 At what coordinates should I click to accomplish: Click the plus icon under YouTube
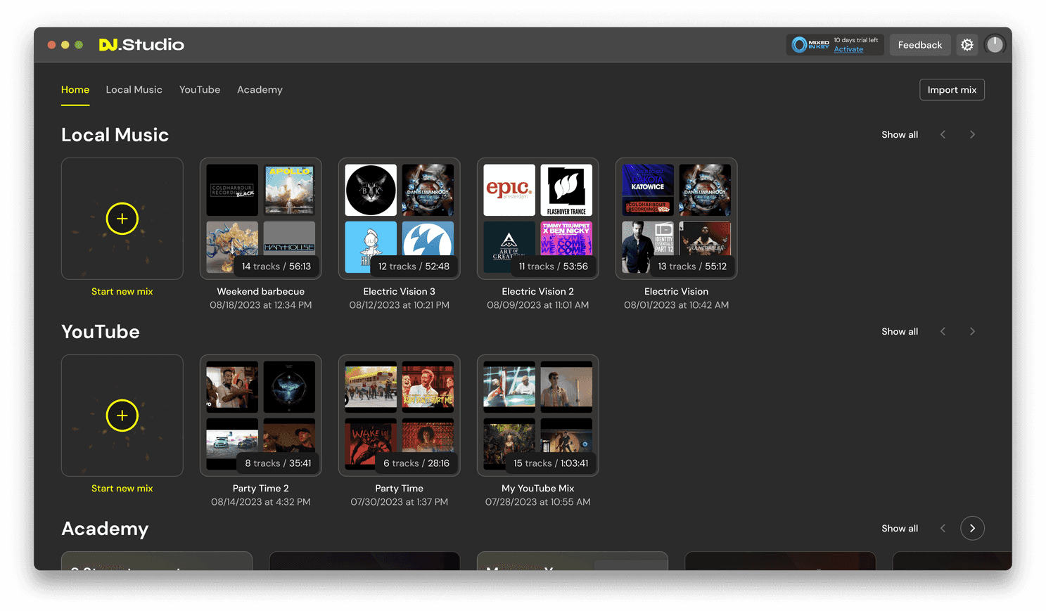click(122, 416)
